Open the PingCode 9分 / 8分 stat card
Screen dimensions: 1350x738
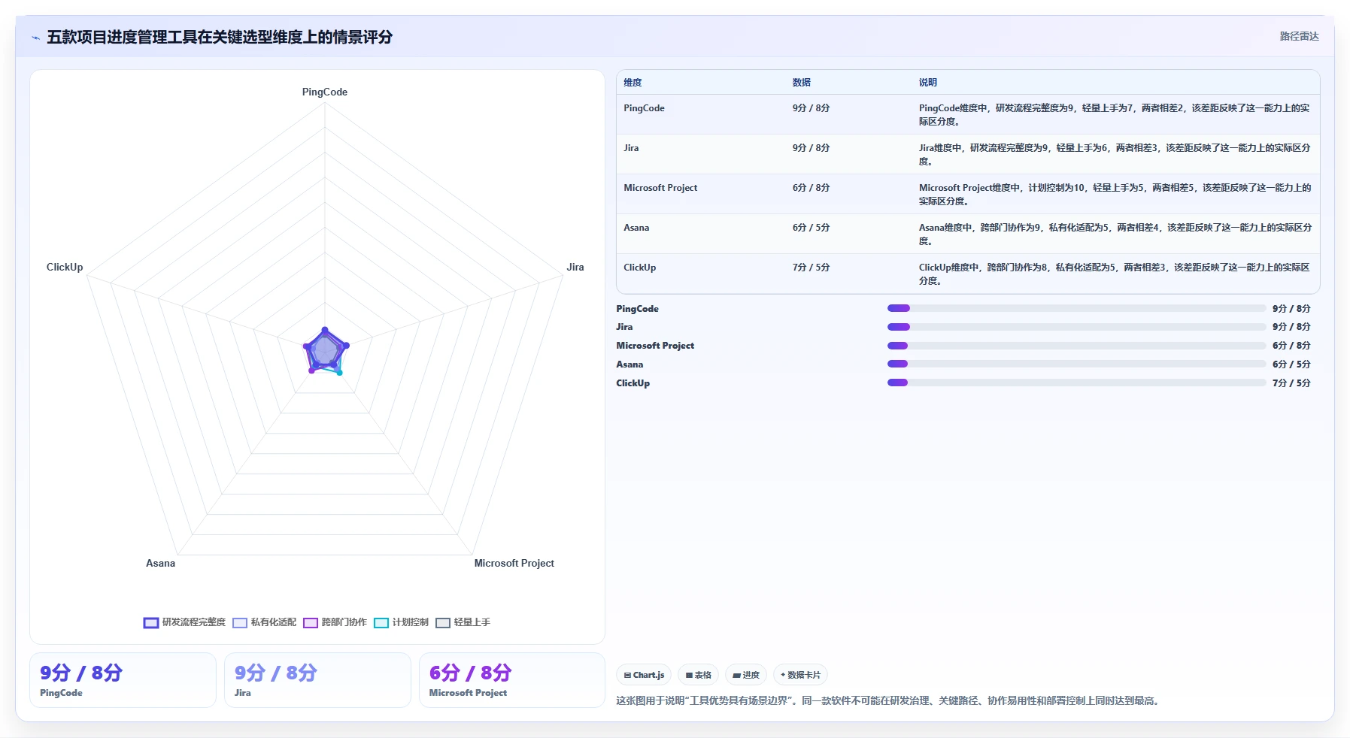123,680
